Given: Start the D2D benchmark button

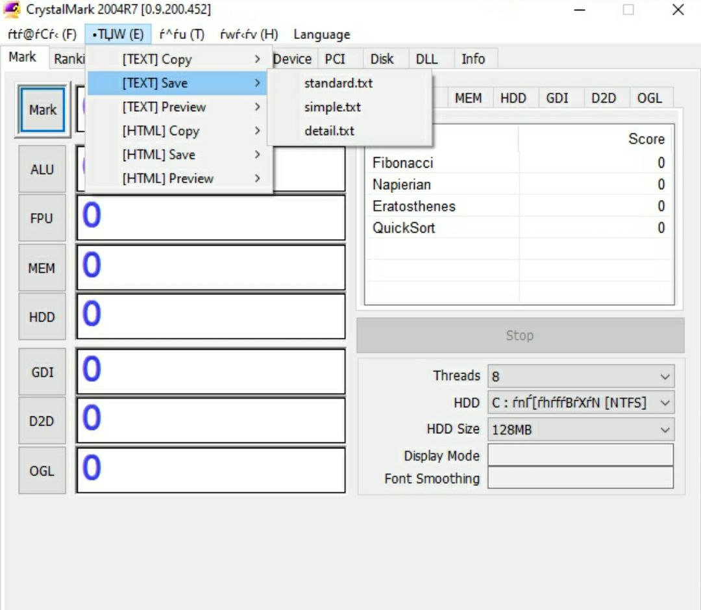Looking at the screenshot, I should [x=42, y=421].
